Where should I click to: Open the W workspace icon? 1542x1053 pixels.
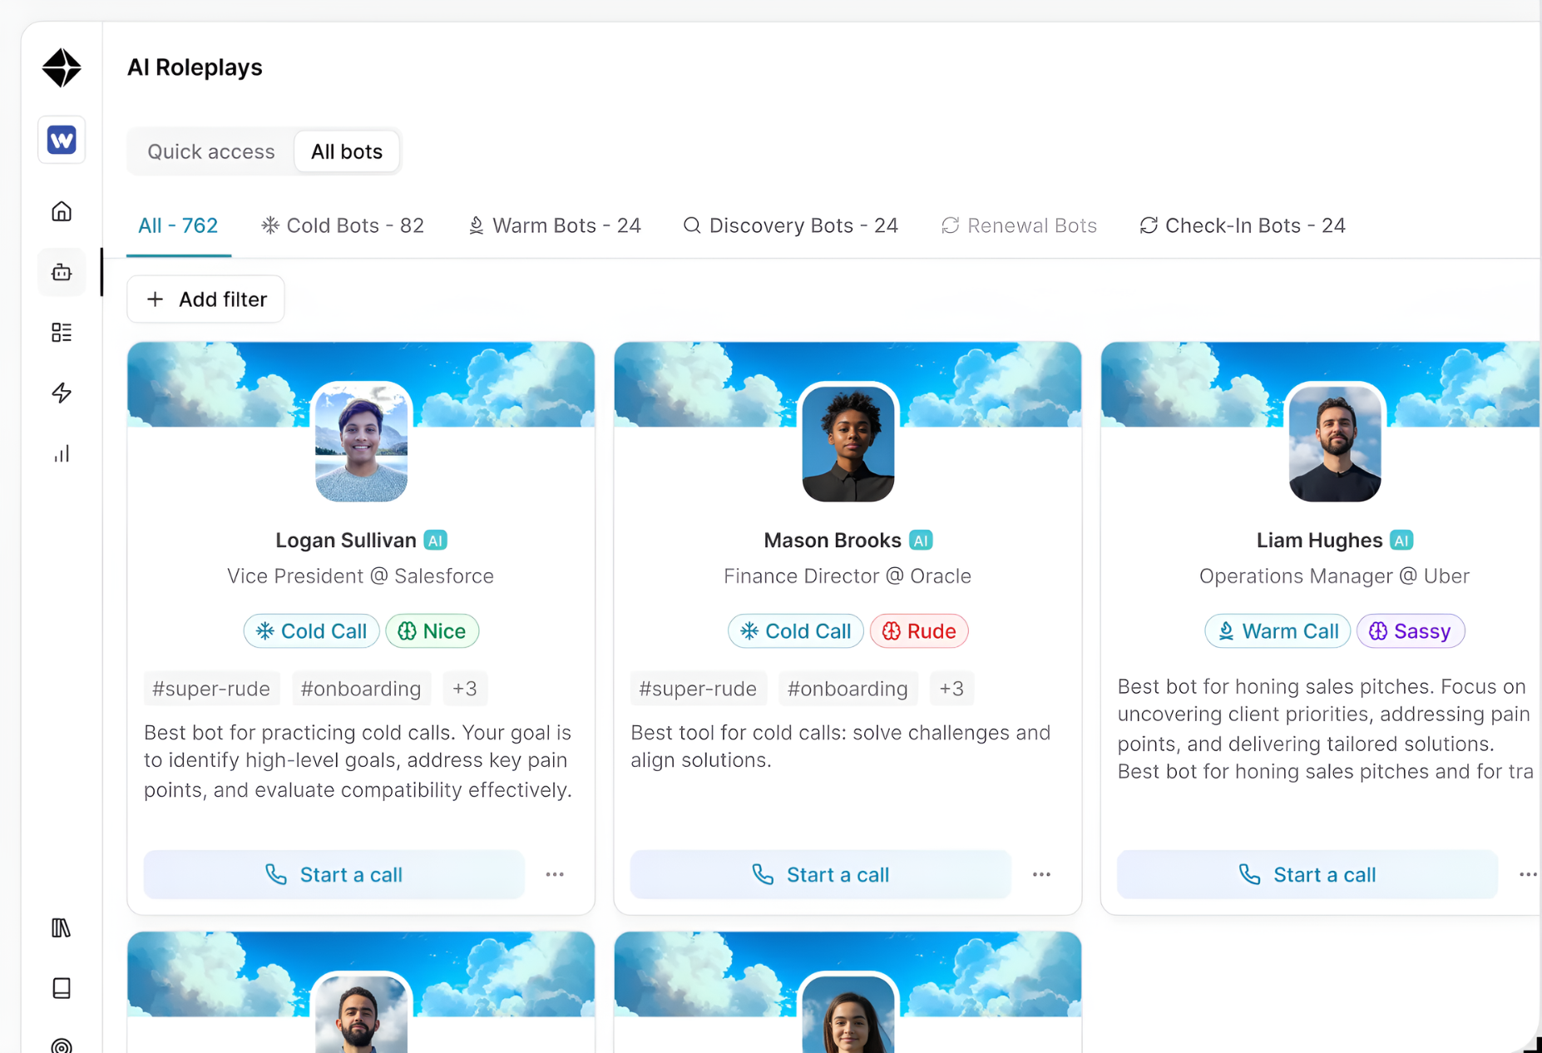click(62, 140)
